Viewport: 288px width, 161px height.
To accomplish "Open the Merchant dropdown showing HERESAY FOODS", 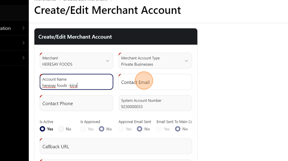I will click(76, 61).
